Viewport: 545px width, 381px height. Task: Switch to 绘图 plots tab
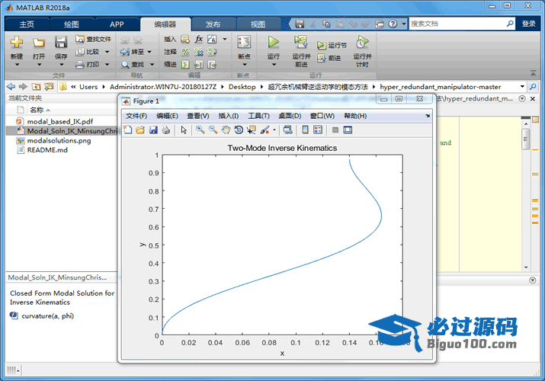[72, 24]
